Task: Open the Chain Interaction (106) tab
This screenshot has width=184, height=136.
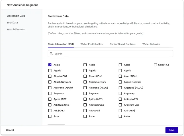Action: [x=61, y=44]
